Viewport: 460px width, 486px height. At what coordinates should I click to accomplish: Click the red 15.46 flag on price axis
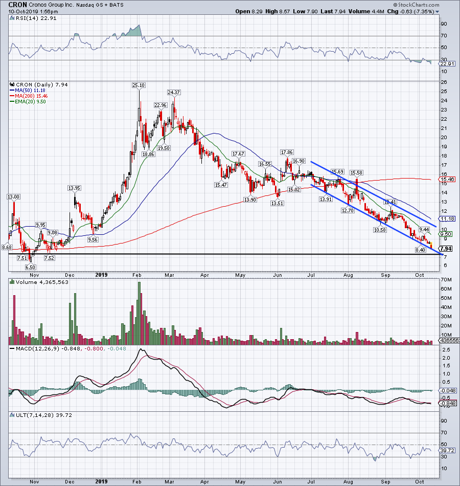tap(447, 180)
